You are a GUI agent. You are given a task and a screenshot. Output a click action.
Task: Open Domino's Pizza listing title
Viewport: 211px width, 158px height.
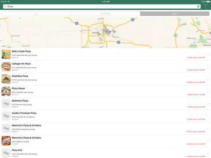[20, 101]
